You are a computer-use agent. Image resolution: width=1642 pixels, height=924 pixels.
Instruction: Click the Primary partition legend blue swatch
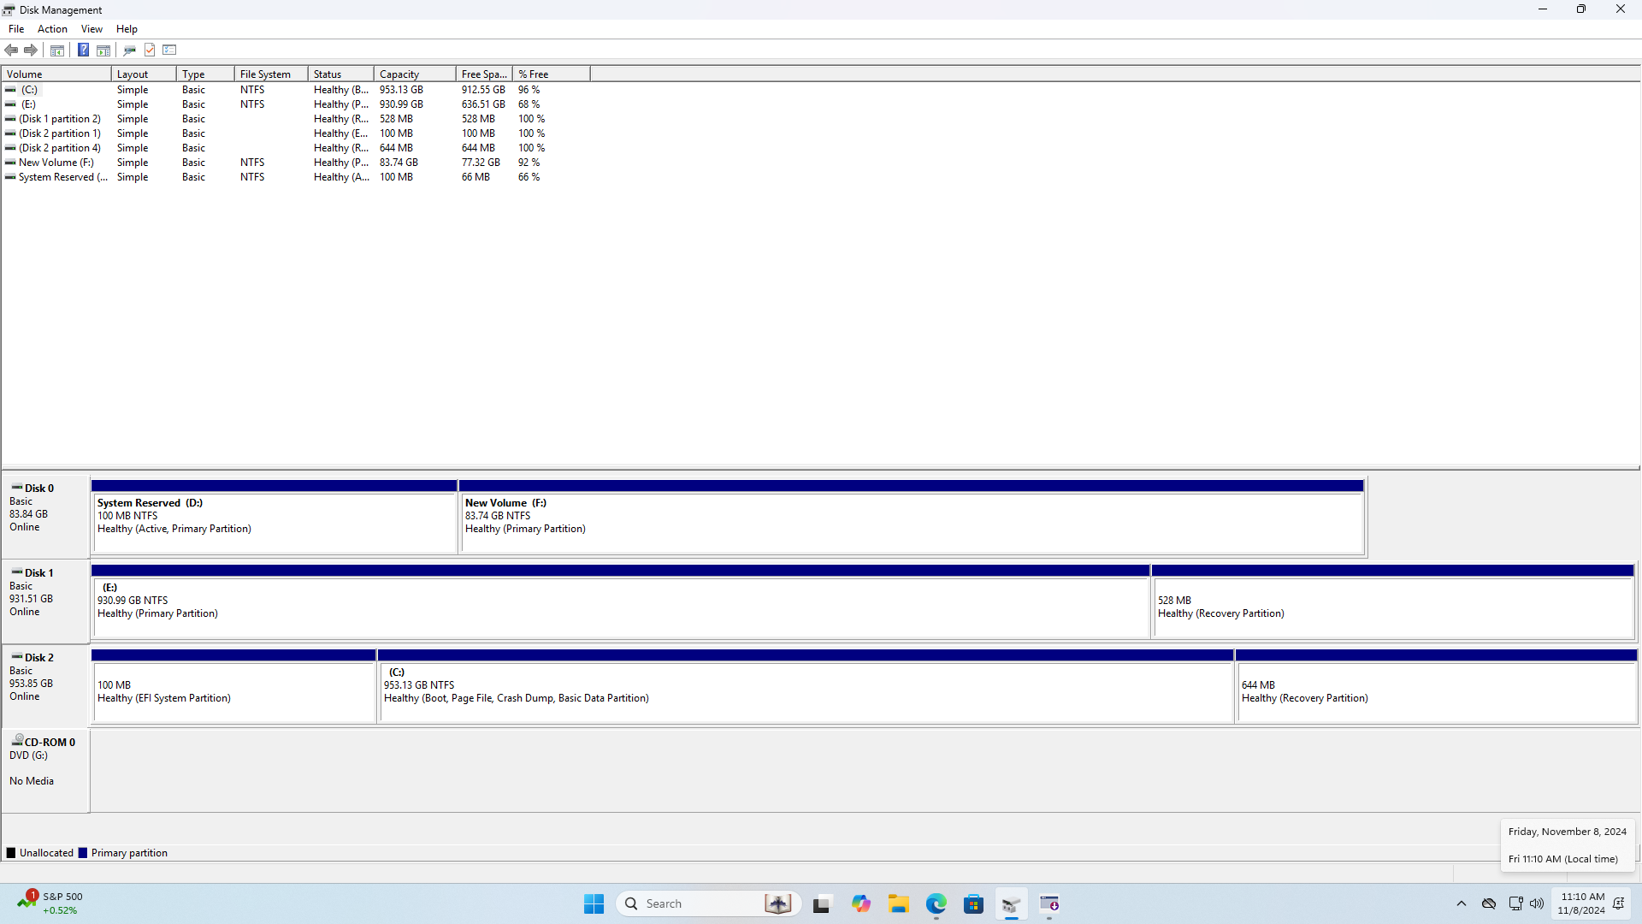(x=83, y=853)
